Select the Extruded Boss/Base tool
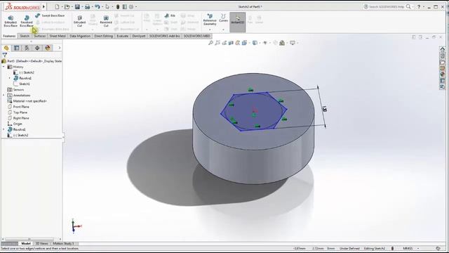This screenshot has height=253, width=449. (x=11, y=21)
